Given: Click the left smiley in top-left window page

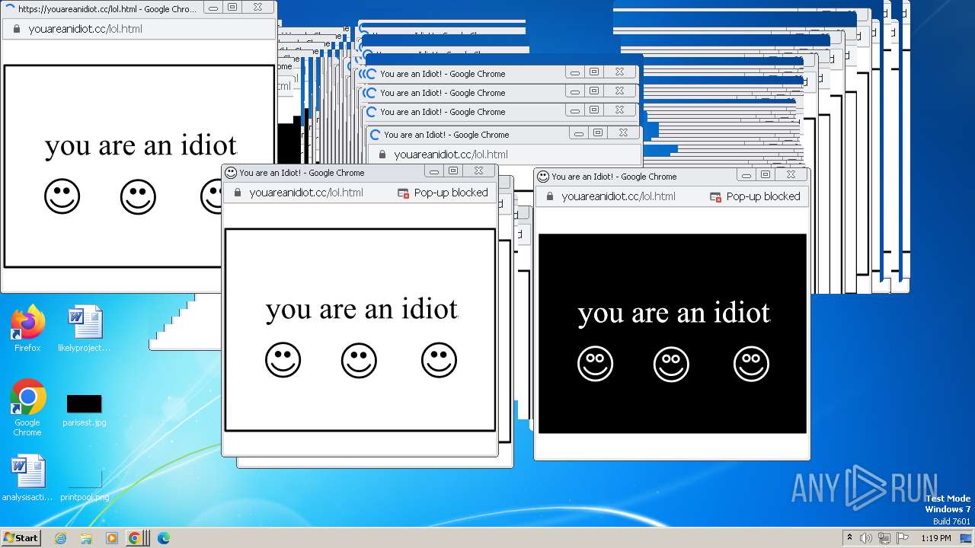Looking at the screenshot, I should (62, 196).
